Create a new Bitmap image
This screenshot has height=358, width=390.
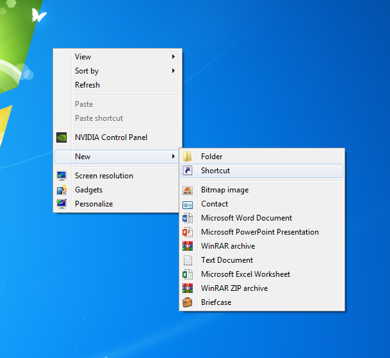click(262, 190)
